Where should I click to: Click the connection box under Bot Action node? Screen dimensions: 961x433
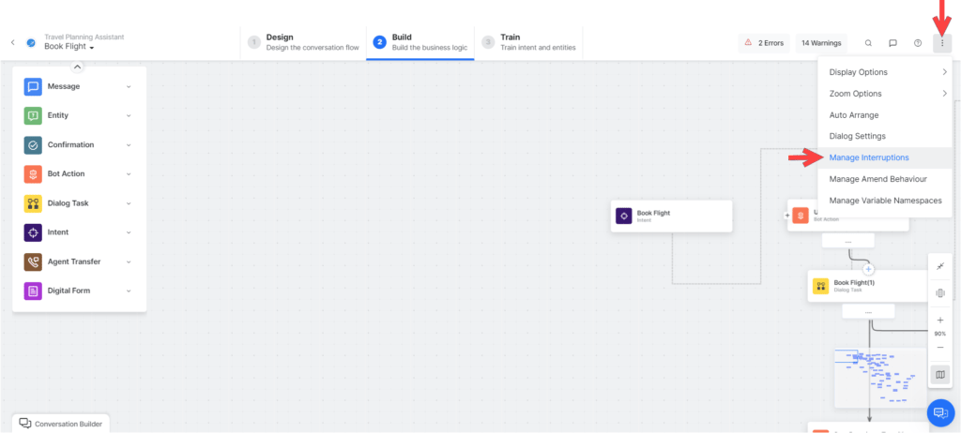tap(848, 241)
